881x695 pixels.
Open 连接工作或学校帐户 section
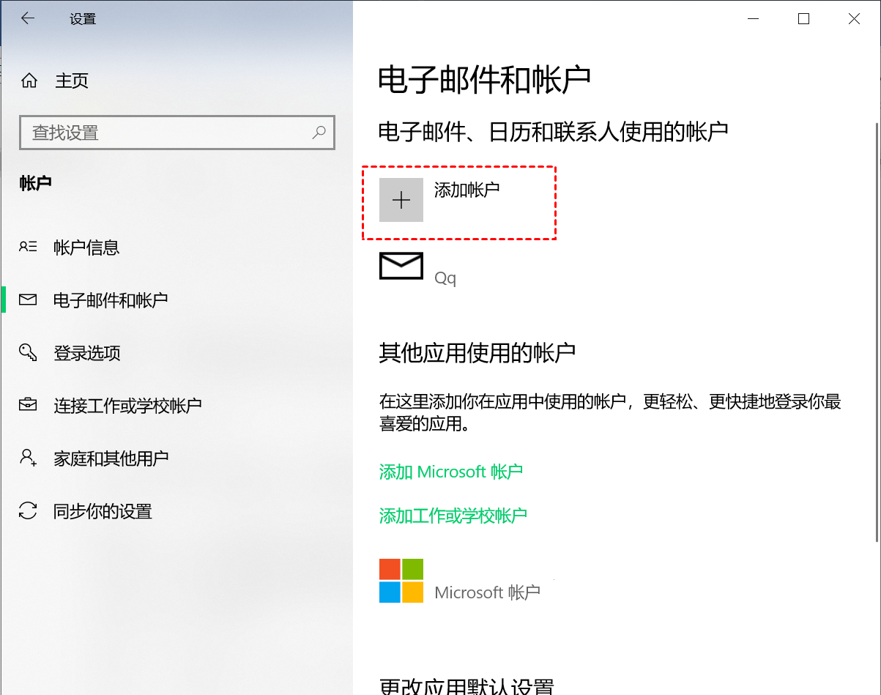coord(127,406)
